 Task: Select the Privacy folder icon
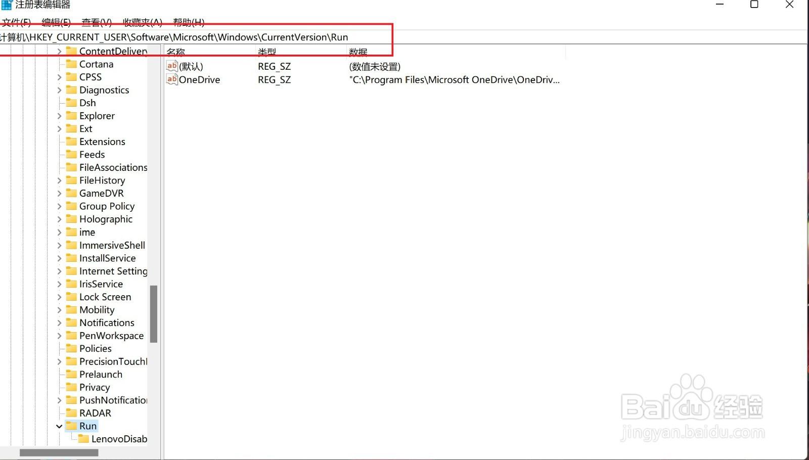tap(71, 387)
